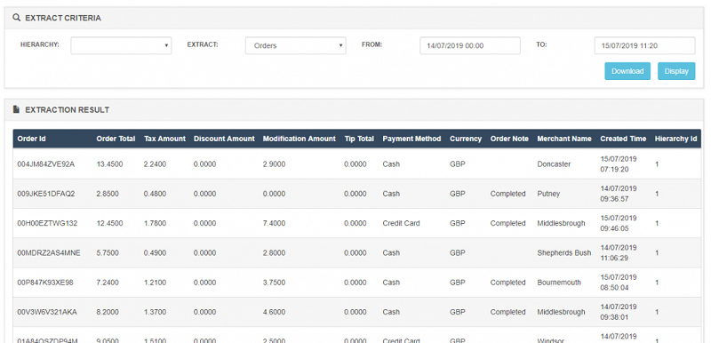Click modification amount 4.6000
The width and height of the screenshot is (711, 343).
[274, 312]
